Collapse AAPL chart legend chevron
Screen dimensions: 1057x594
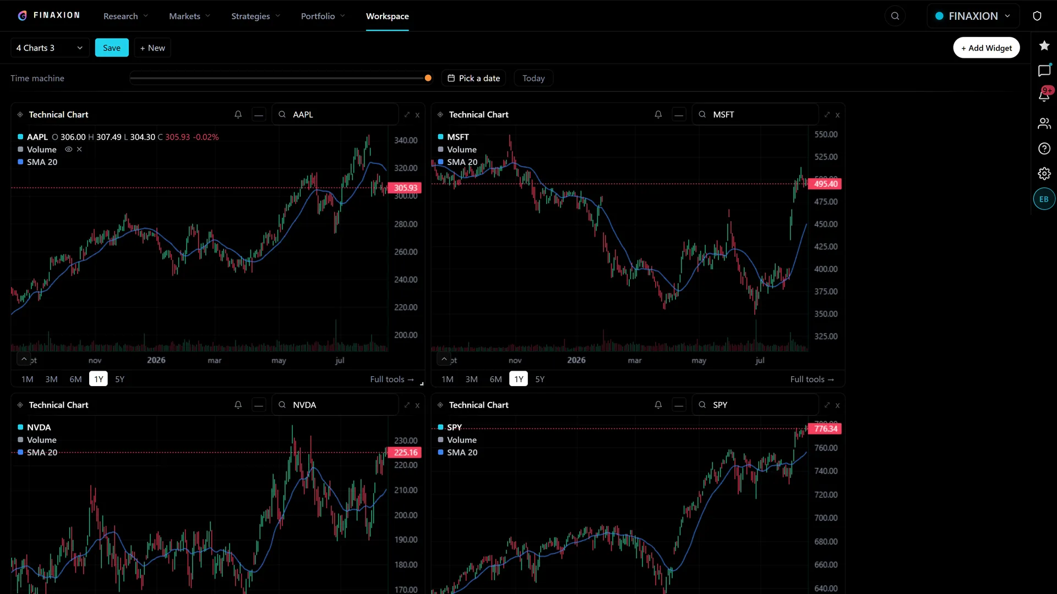[x=24, y=359]
